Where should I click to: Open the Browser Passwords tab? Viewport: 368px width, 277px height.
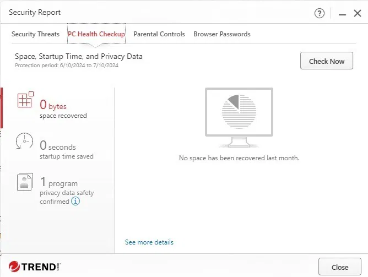tap(222, 34)
